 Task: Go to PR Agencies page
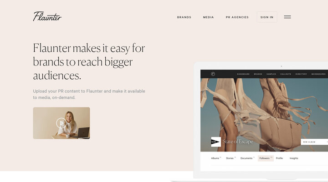[237, 17]
